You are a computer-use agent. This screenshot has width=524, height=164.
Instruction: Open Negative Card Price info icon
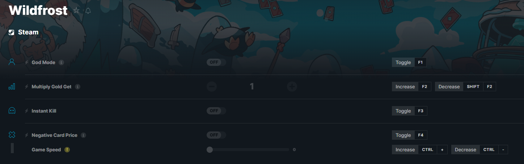83,135
